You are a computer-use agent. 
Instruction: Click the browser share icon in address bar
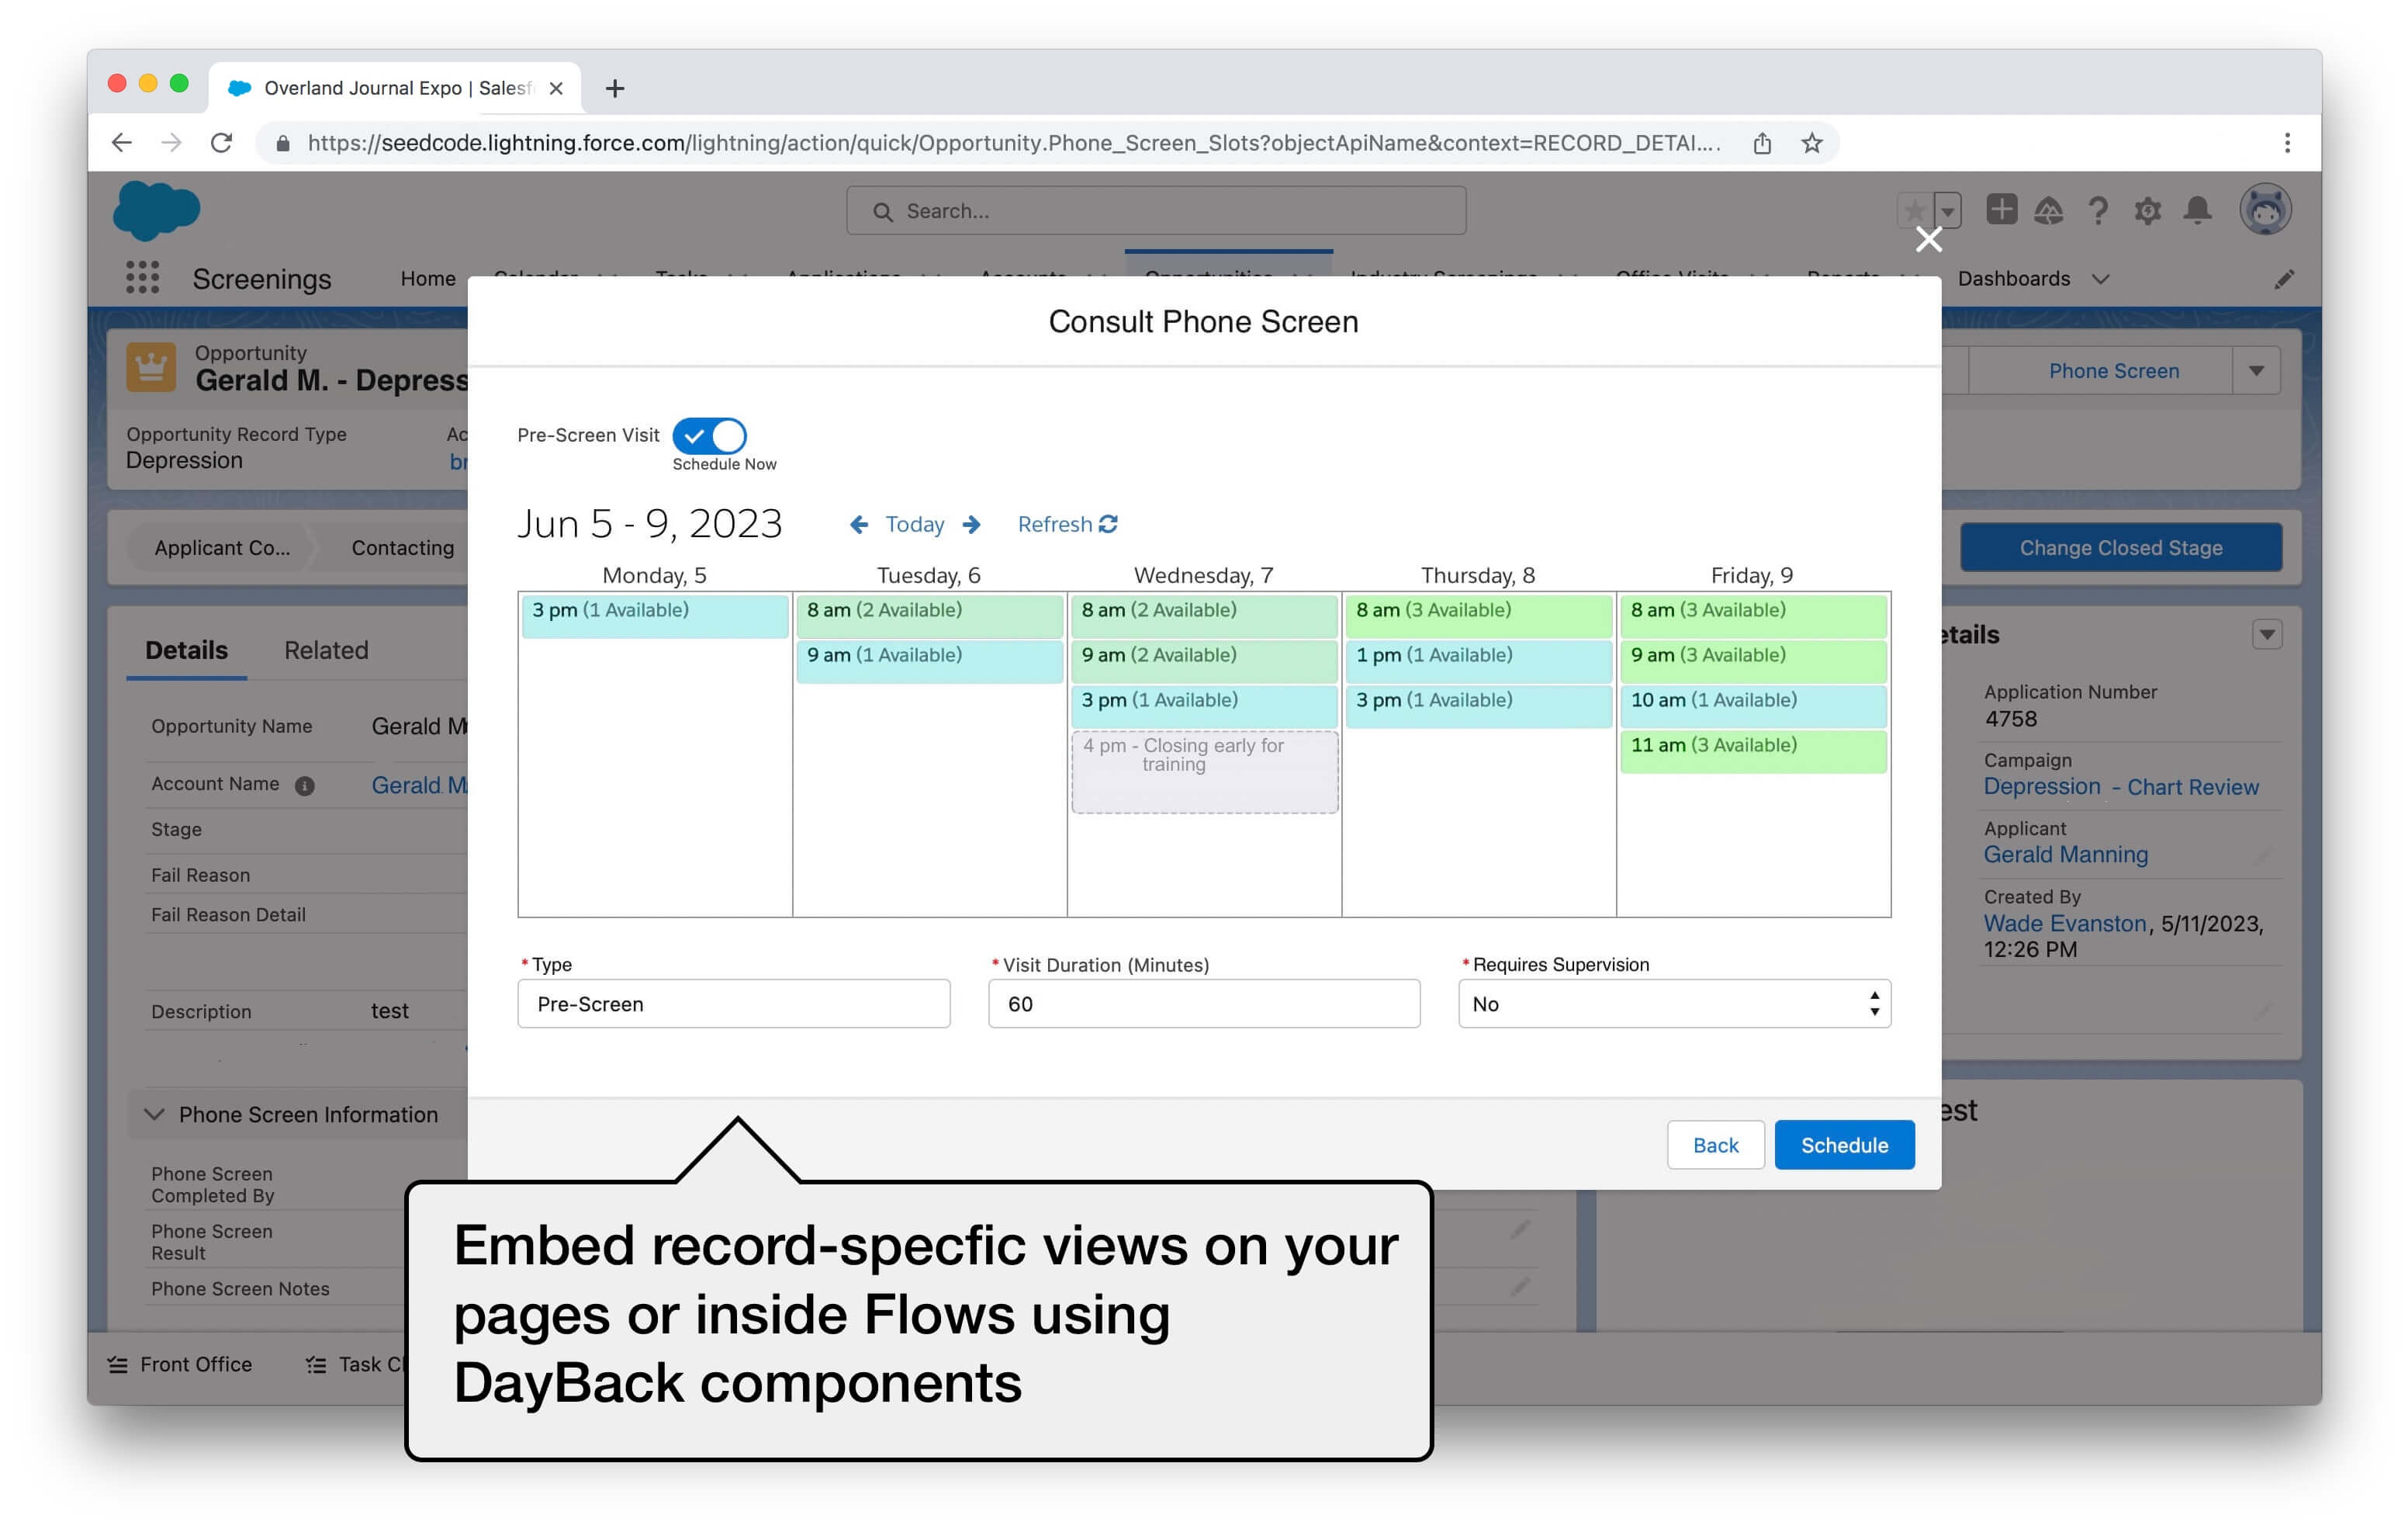pos(1762,143)
